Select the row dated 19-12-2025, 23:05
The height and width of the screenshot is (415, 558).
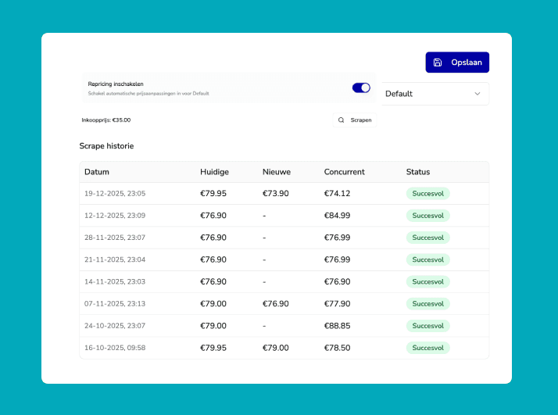pos(284,194)
